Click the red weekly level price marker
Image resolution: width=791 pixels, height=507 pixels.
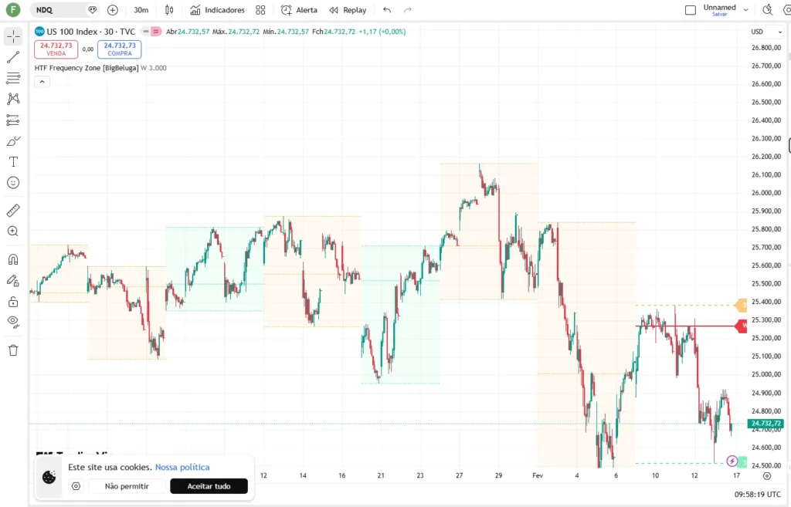pos(741,326)
